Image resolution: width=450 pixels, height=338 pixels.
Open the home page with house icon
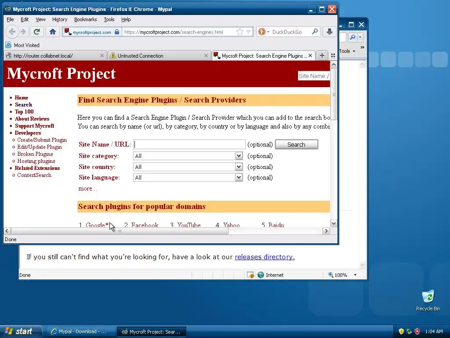pos(53,32)
